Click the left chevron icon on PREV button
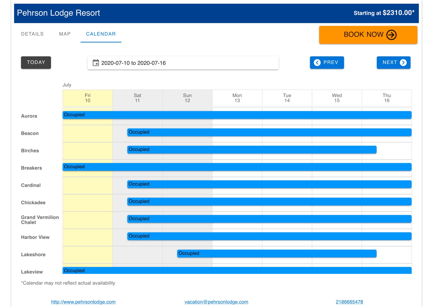Screen dimensions: 433x307 point(317,62)
